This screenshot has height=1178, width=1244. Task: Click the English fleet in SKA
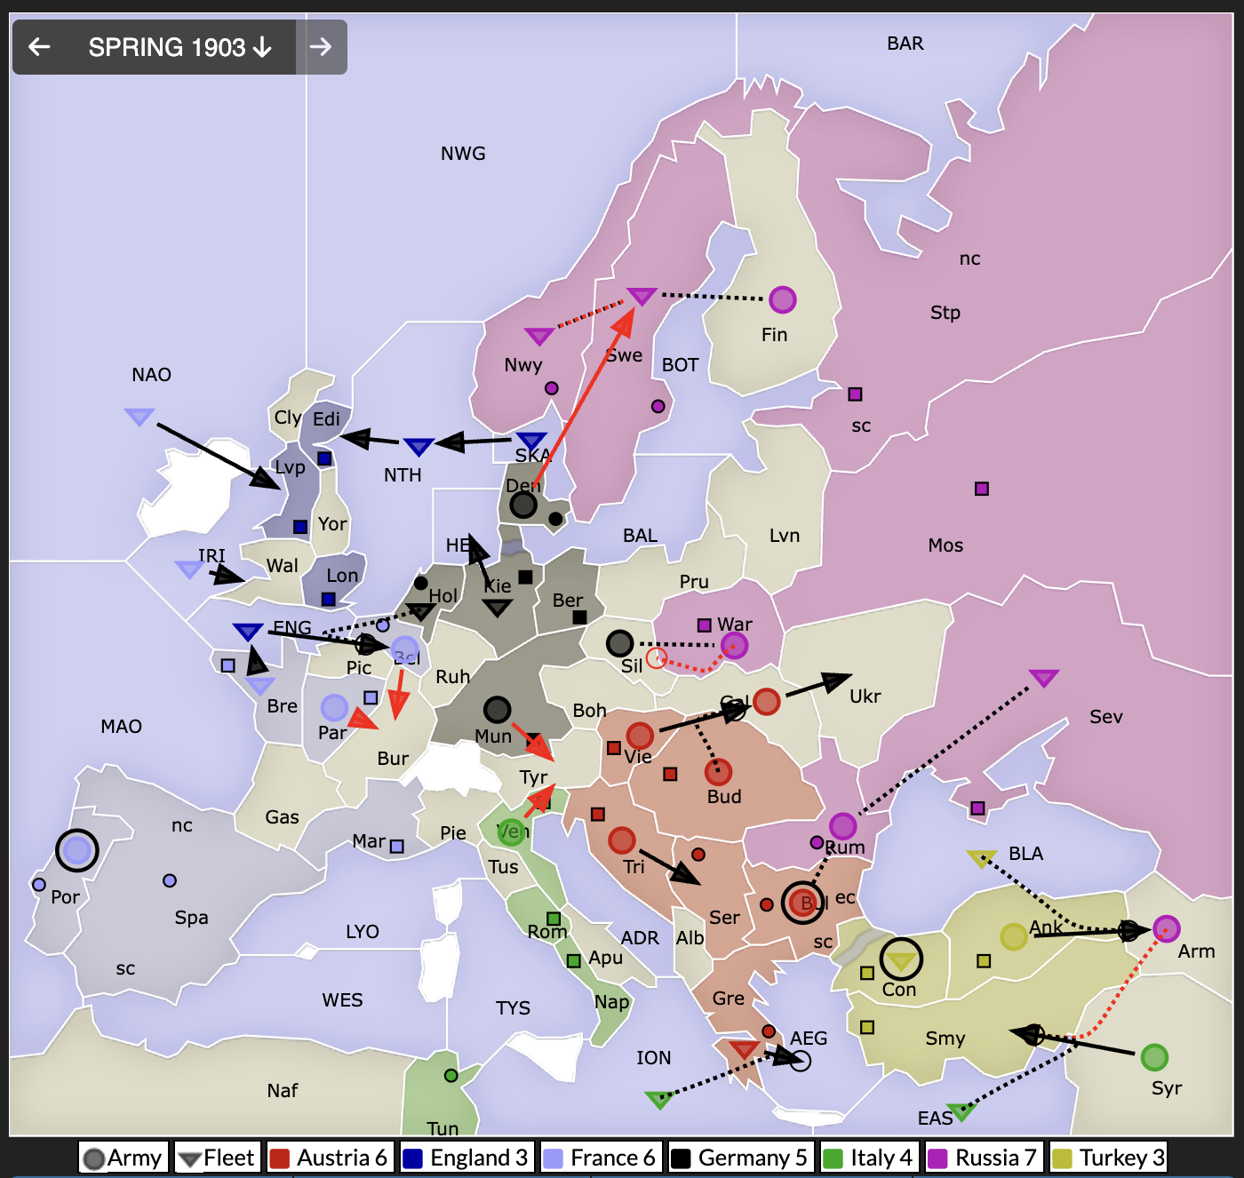point(531,441)
